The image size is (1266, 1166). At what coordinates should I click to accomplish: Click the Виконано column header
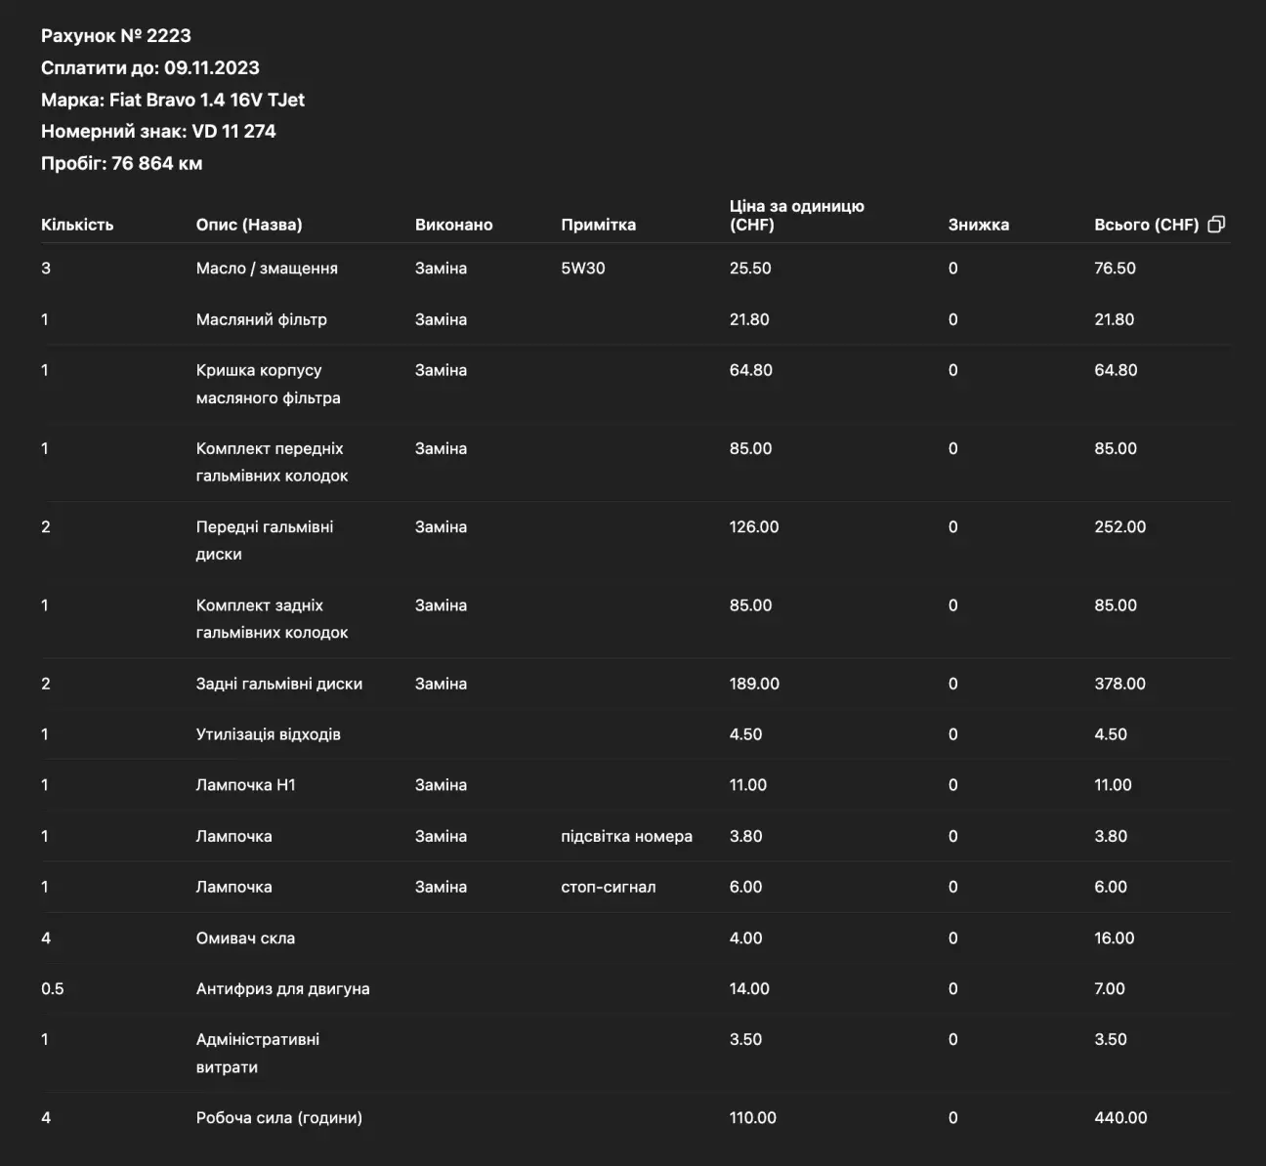[453, 225]
